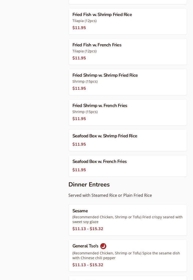Add Seafood Box w. French Fries

tap(99, 162)
